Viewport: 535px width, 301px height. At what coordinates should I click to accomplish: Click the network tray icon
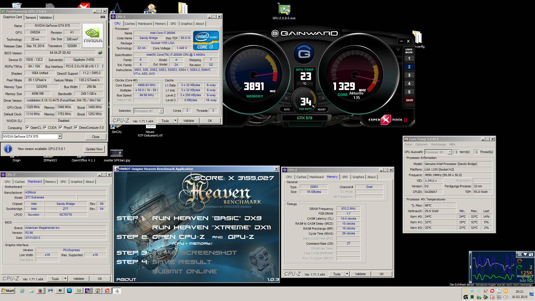pos(499,297)
